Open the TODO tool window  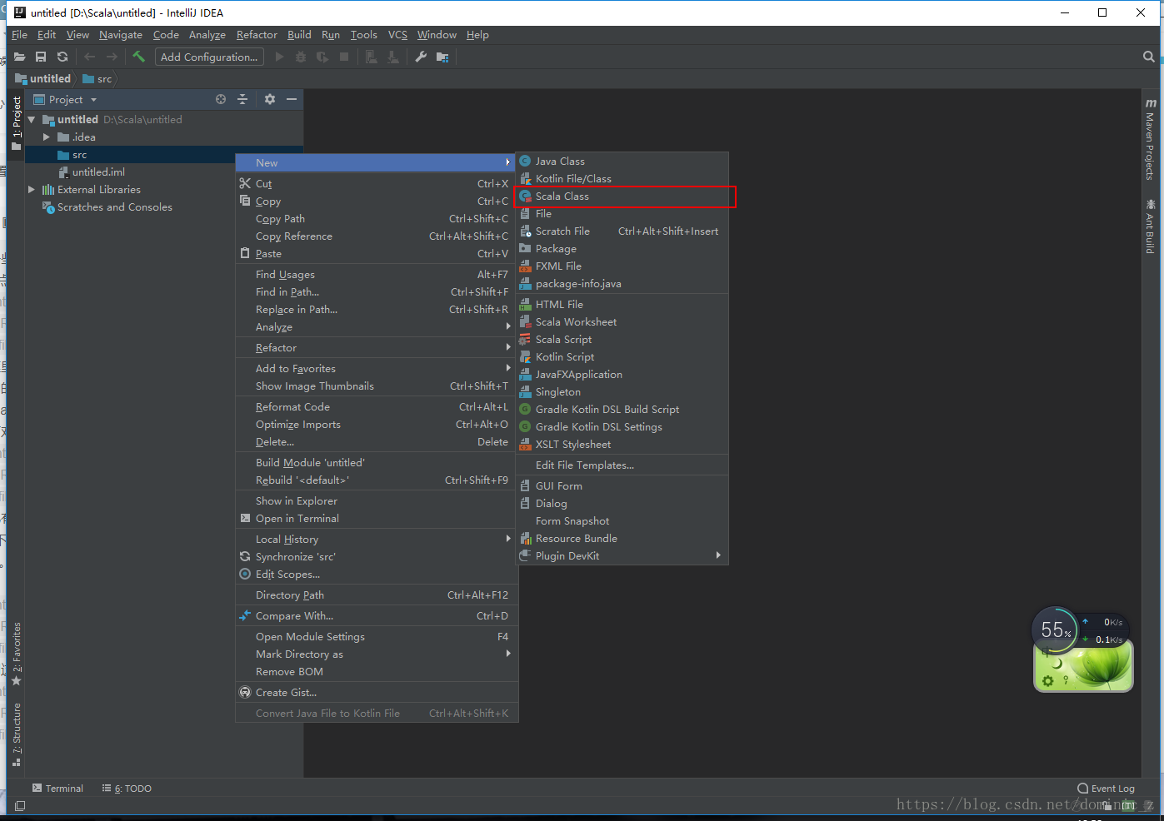[127, 789]
